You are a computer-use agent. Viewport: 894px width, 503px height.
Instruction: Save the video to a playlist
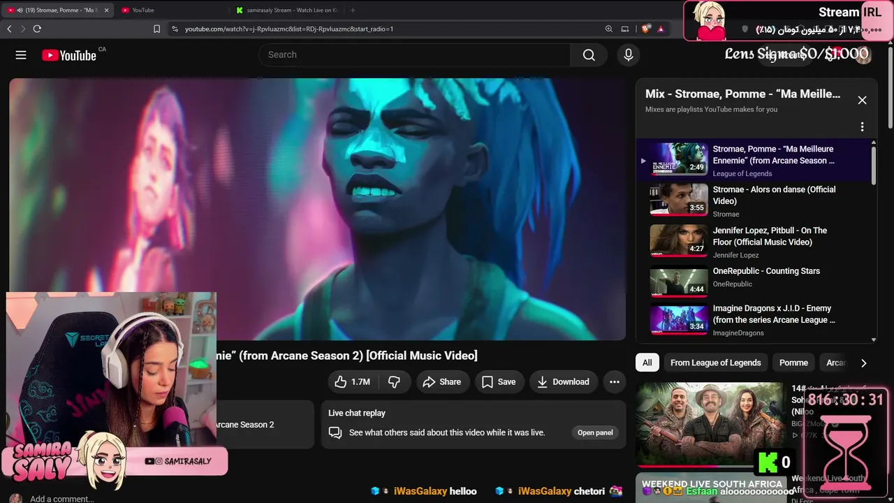click(x=499, y=381)
